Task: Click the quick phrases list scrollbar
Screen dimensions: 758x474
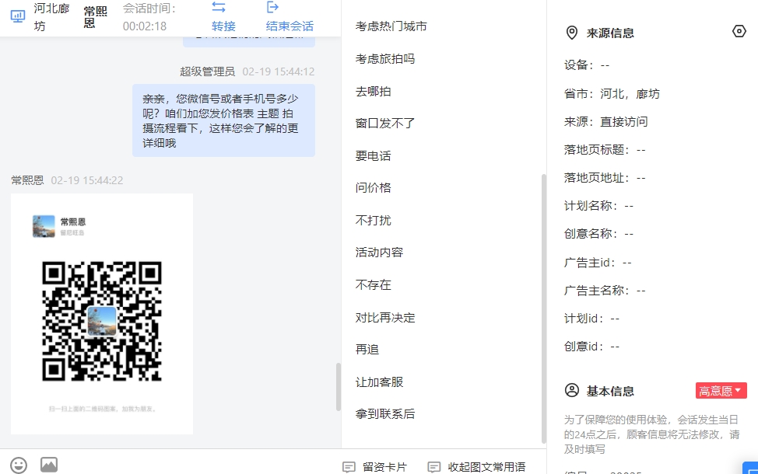Action: point(543,309)
